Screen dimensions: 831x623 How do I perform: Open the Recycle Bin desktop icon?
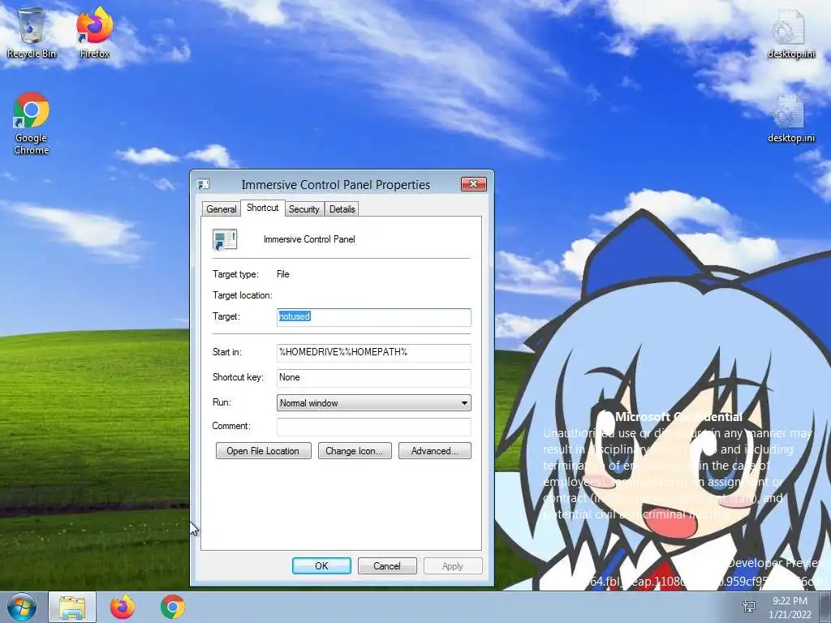click(x=32, y=32)
